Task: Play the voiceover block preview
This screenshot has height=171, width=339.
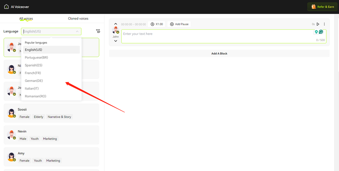Action: [x=318, y=24]
